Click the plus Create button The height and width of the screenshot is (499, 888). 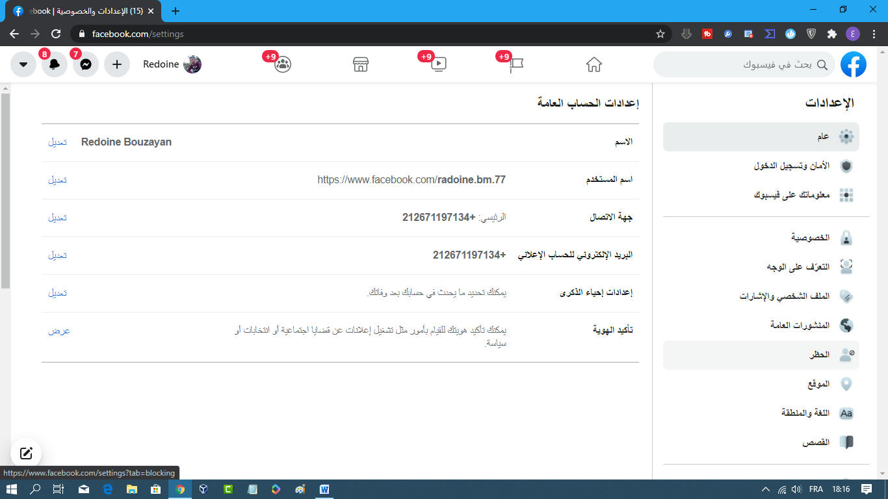point(117,64)
